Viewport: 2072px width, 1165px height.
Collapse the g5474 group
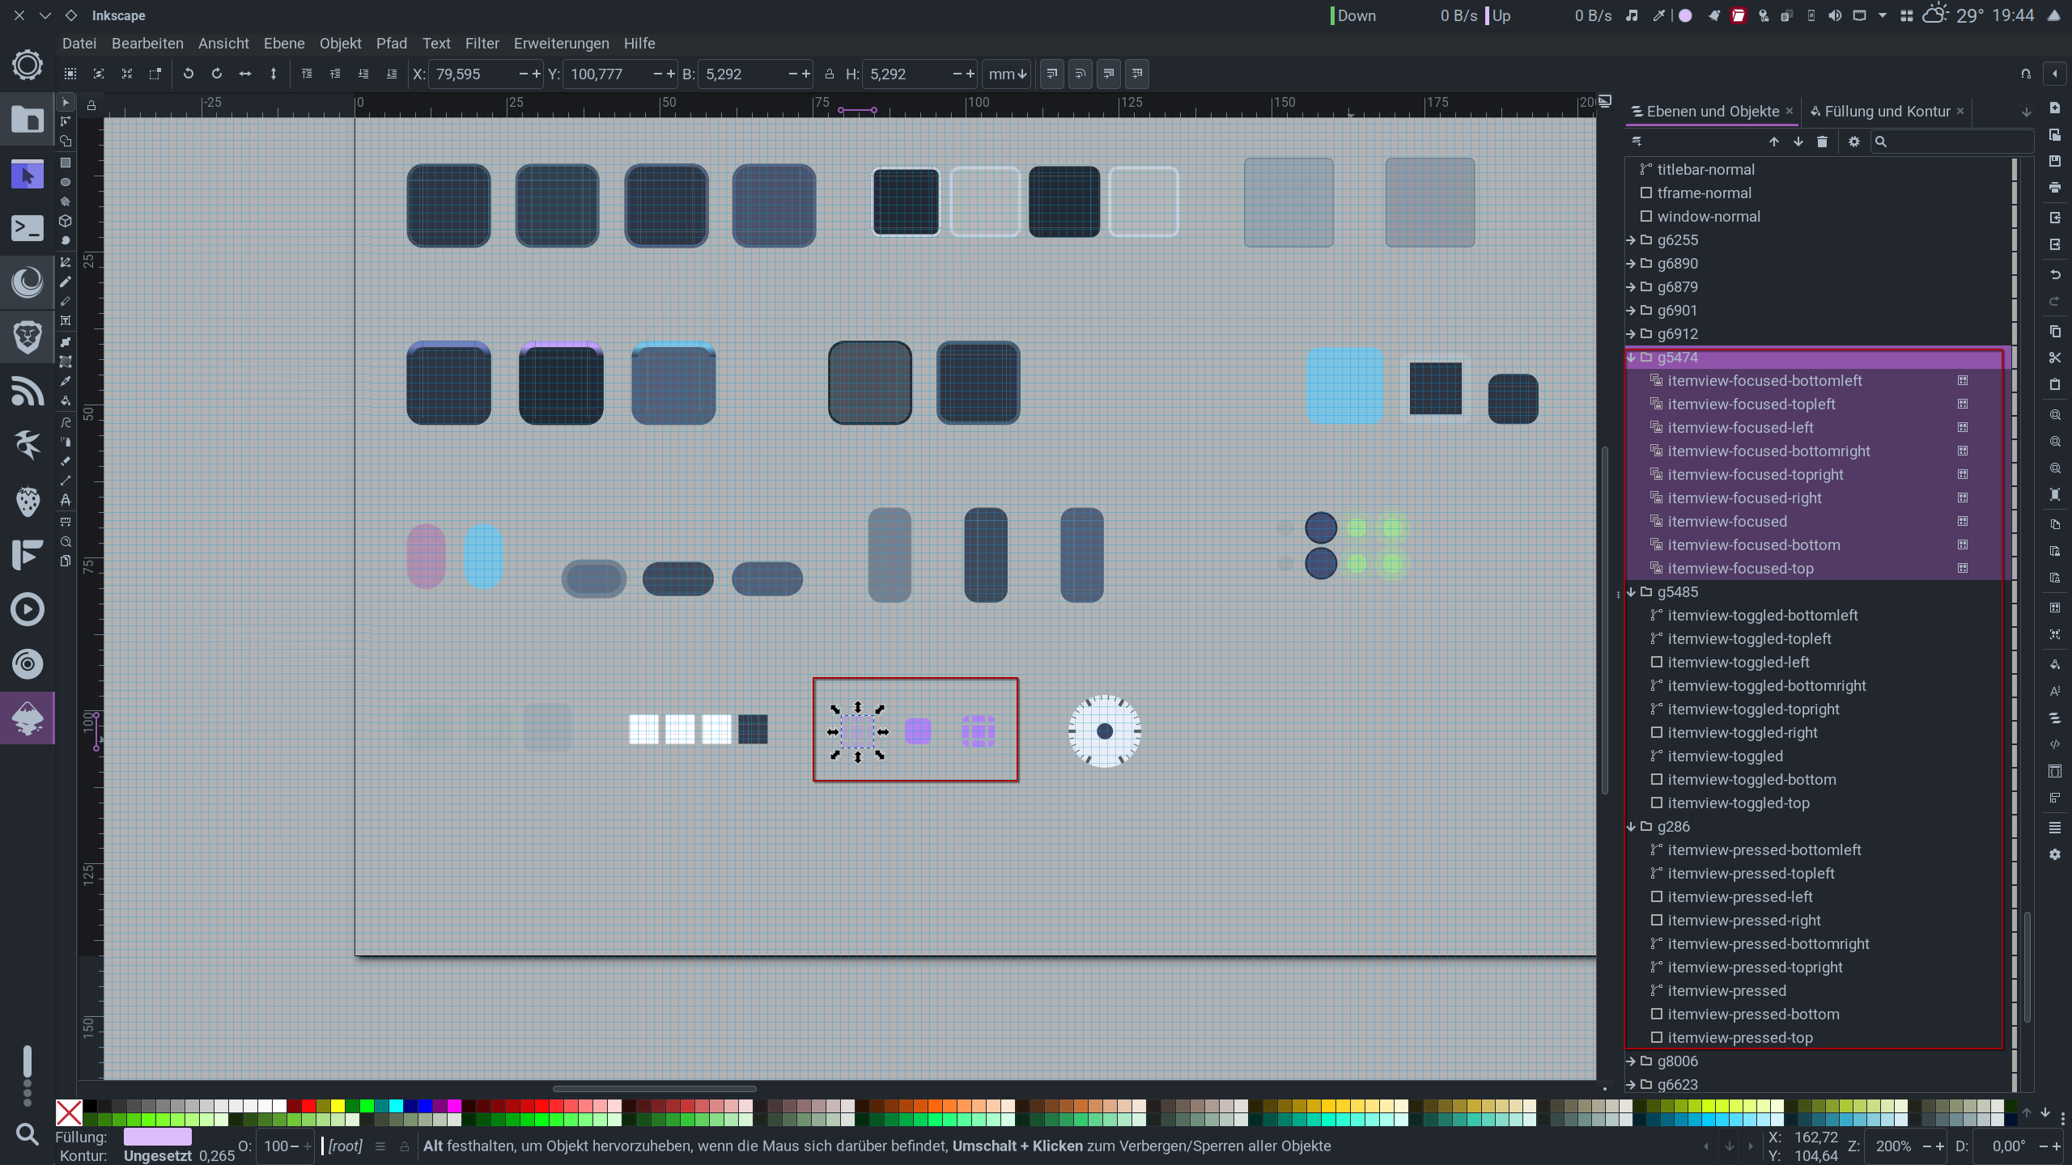[1631, 358]
